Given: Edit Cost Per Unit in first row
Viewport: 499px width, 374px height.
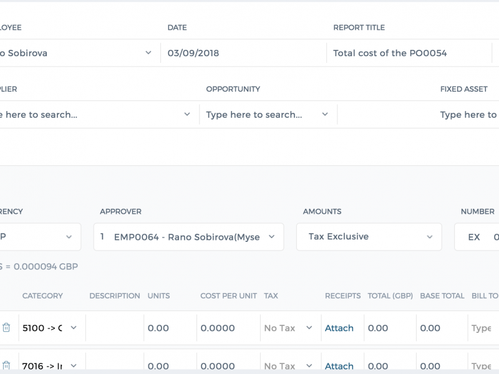Looking at the screenshot, I should tap(228, 328).
